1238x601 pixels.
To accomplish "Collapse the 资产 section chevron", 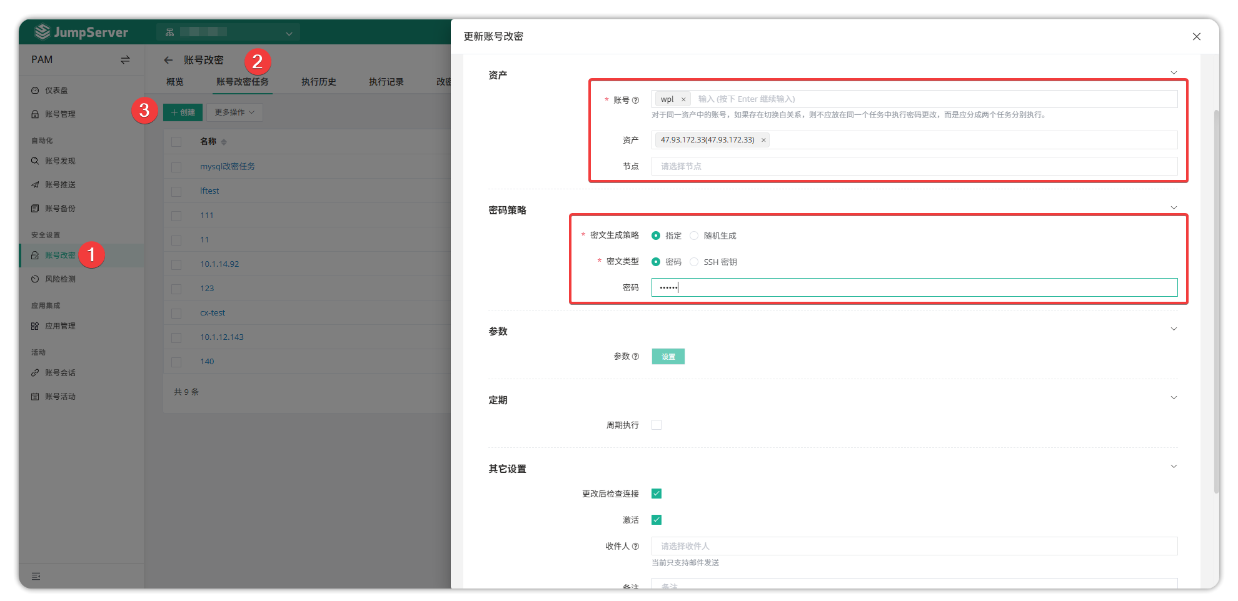I will [x=1174, y=72].
